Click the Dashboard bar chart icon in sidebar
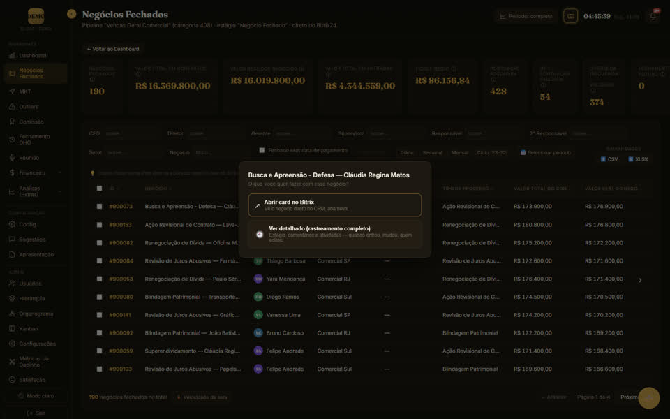This screenshot has height=419, width=670. (x=12, y=56)
